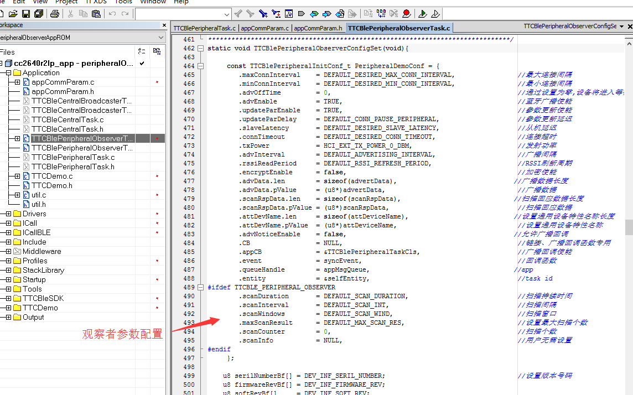This screenshot has height=395, width=633.
Task: Jump to next bookmark icon
Action: pos(327,14)
